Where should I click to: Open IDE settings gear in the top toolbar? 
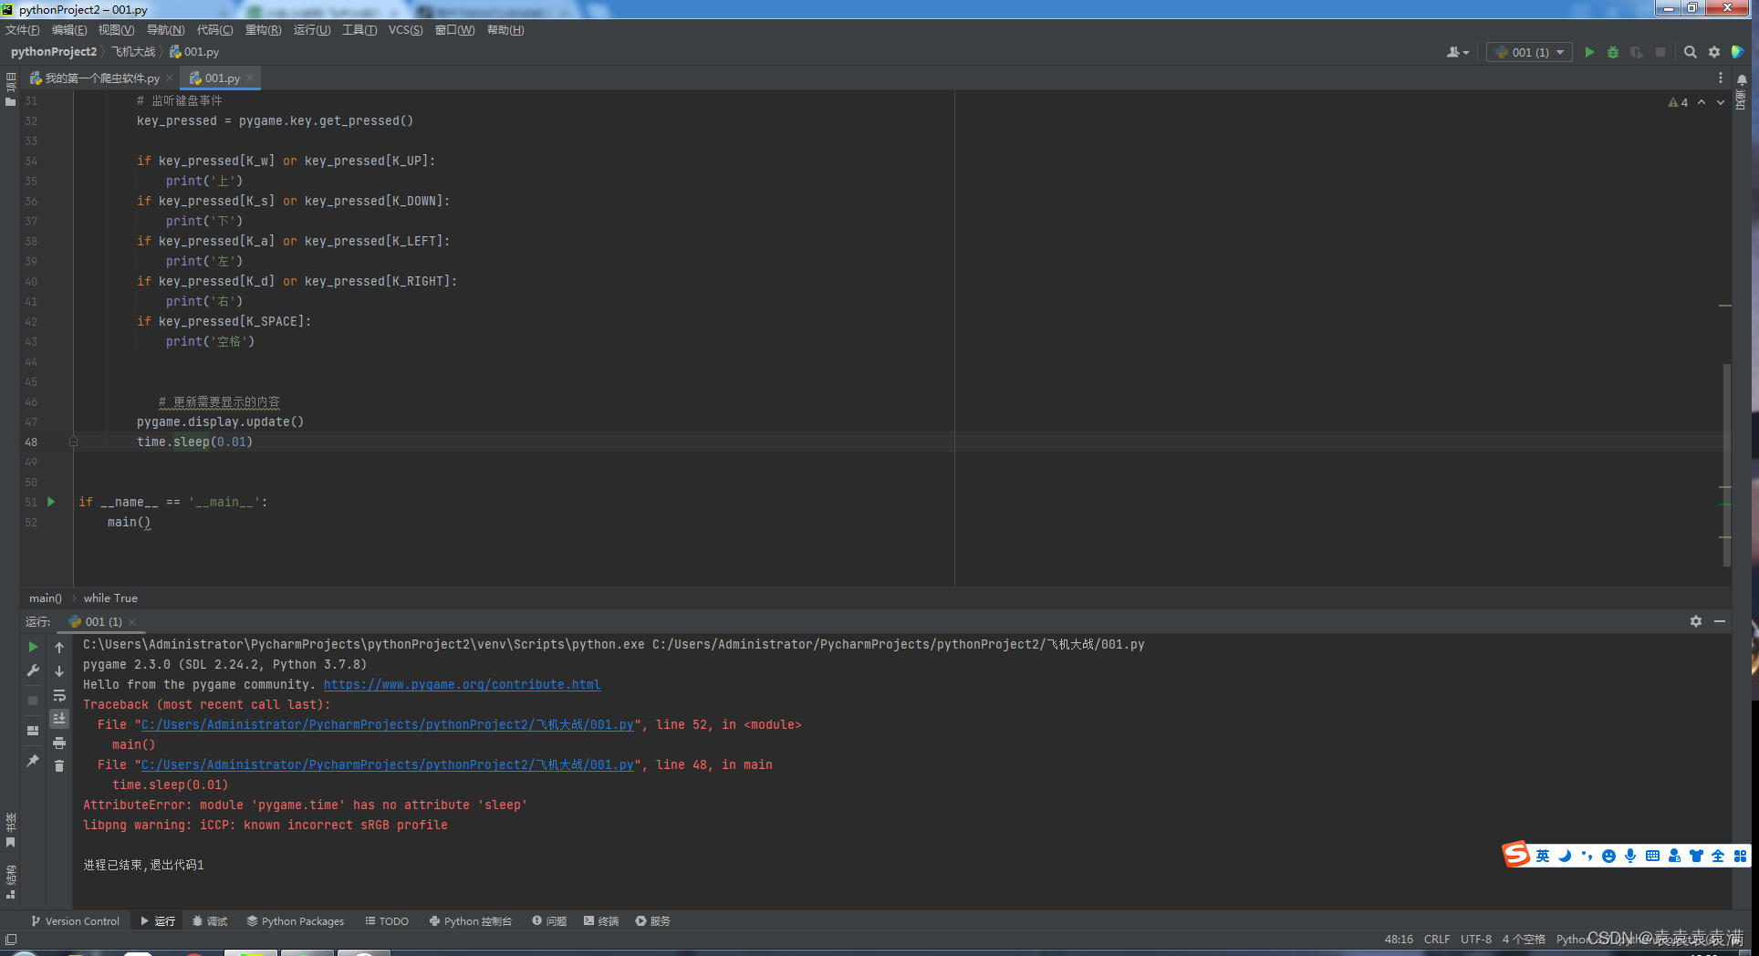1714,52
